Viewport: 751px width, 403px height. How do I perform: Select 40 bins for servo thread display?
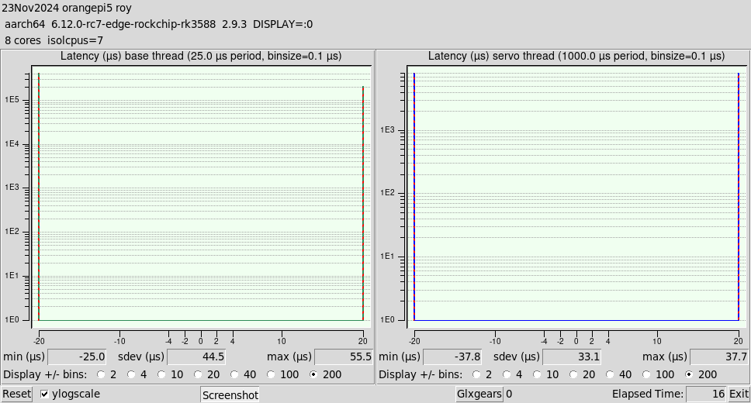tap(610, 374)
